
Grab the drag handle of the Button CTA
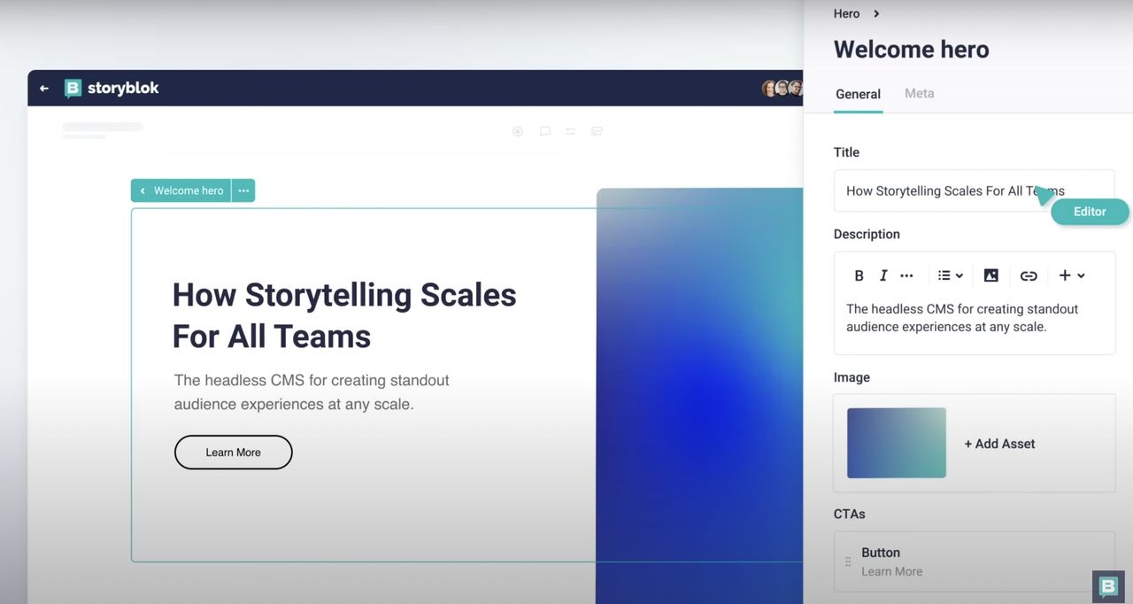(x=848, y=561)
